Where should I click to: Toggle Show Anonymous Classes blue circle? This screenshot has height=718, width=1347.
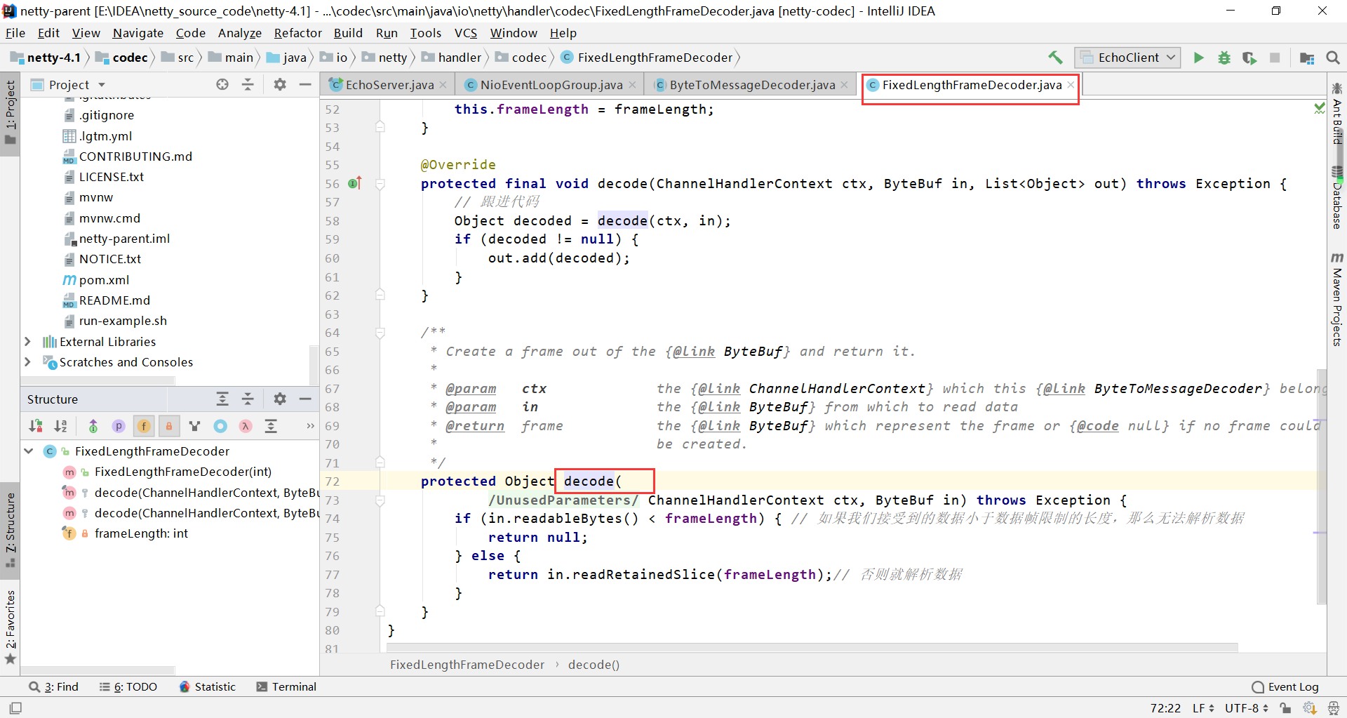220,426
